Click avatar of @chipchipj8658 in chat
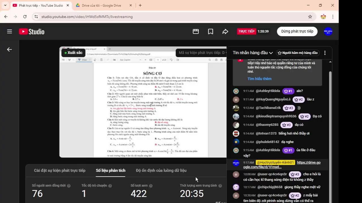This screenshot has height=203, width=362. 236,187
